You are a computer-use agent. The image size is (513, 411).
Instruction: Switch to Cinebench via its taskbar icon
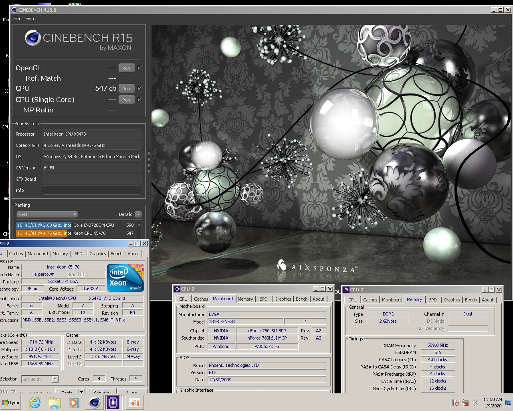point(95,403)
